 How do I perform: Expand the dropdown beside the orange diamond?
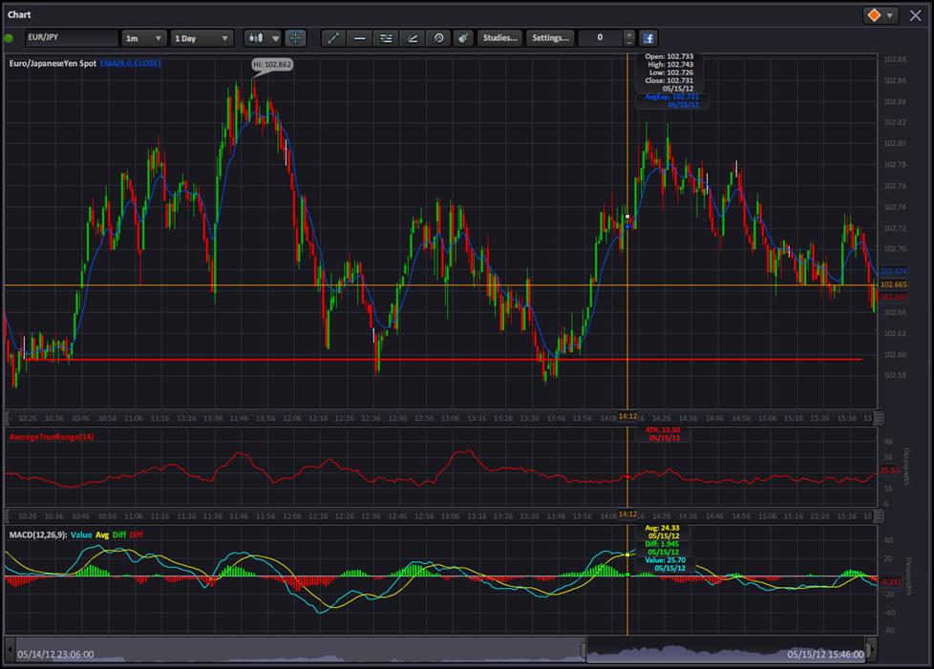click(890, 15)
